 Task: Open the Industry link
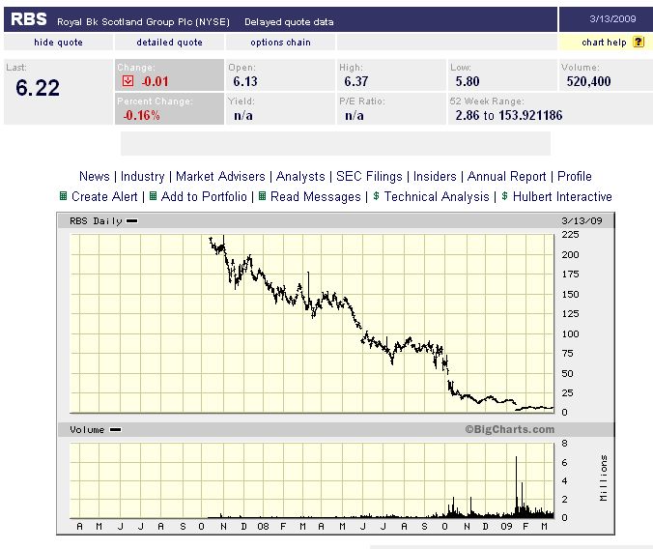coord(142,176)
